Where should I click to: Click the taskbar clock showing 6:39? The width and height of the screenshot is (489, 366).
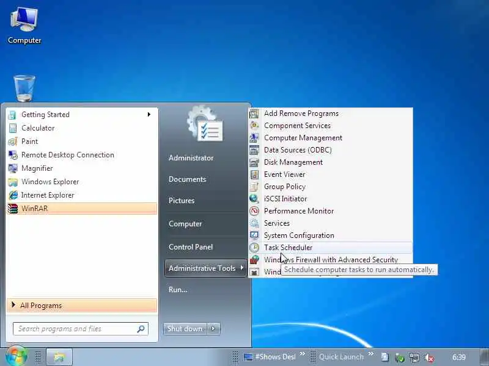(x=459, y=357)
